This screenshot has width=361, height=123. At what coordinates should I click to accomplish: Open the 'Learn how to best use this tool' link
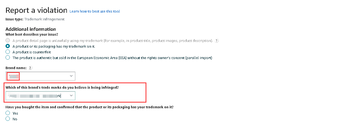[95, 11]
